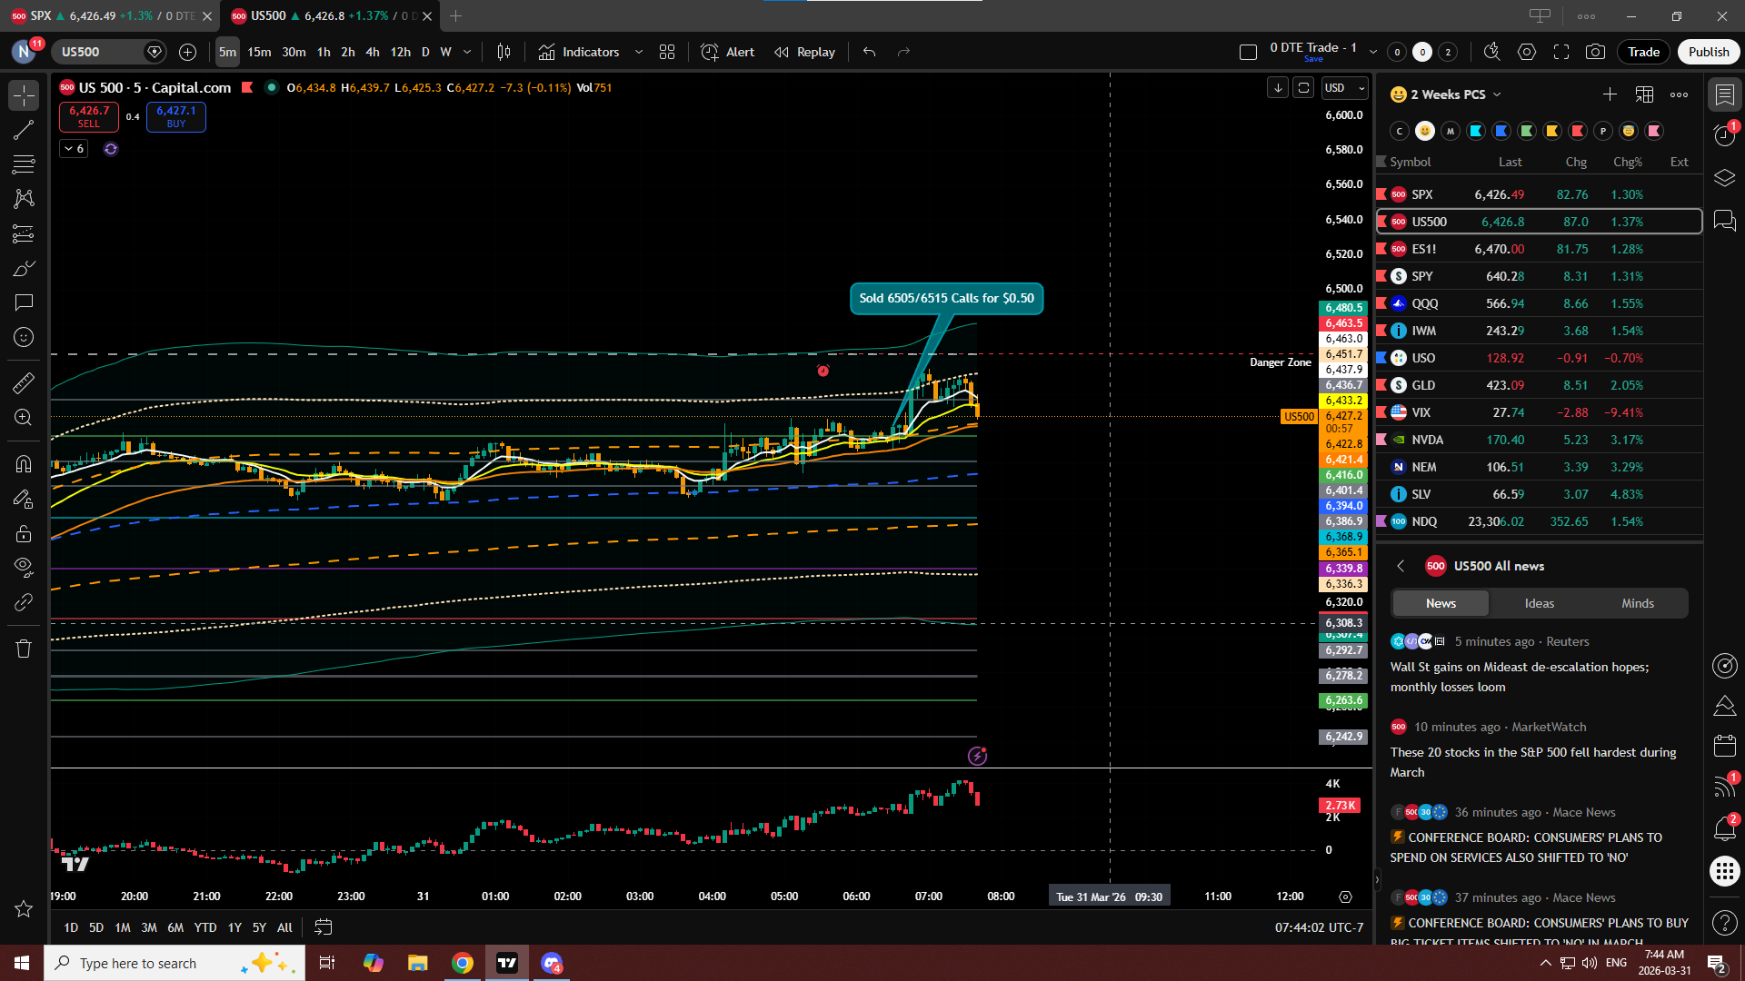
Task: Open the Alerts panel in right sidebar
Action: [x=1724, y=135]
